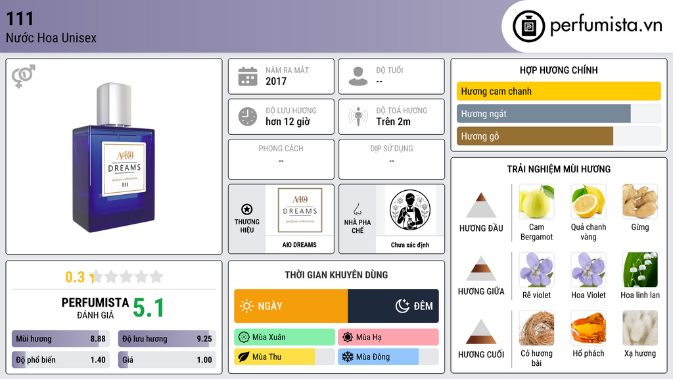Select the Ngày daytime segment

pyautogui.click(x=291, y=306)
